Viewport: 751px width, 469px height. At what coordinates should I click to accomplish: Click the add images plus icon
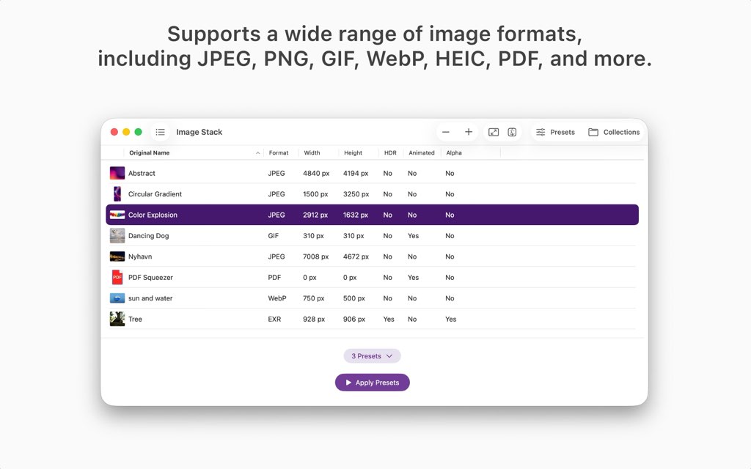[467, 132]
